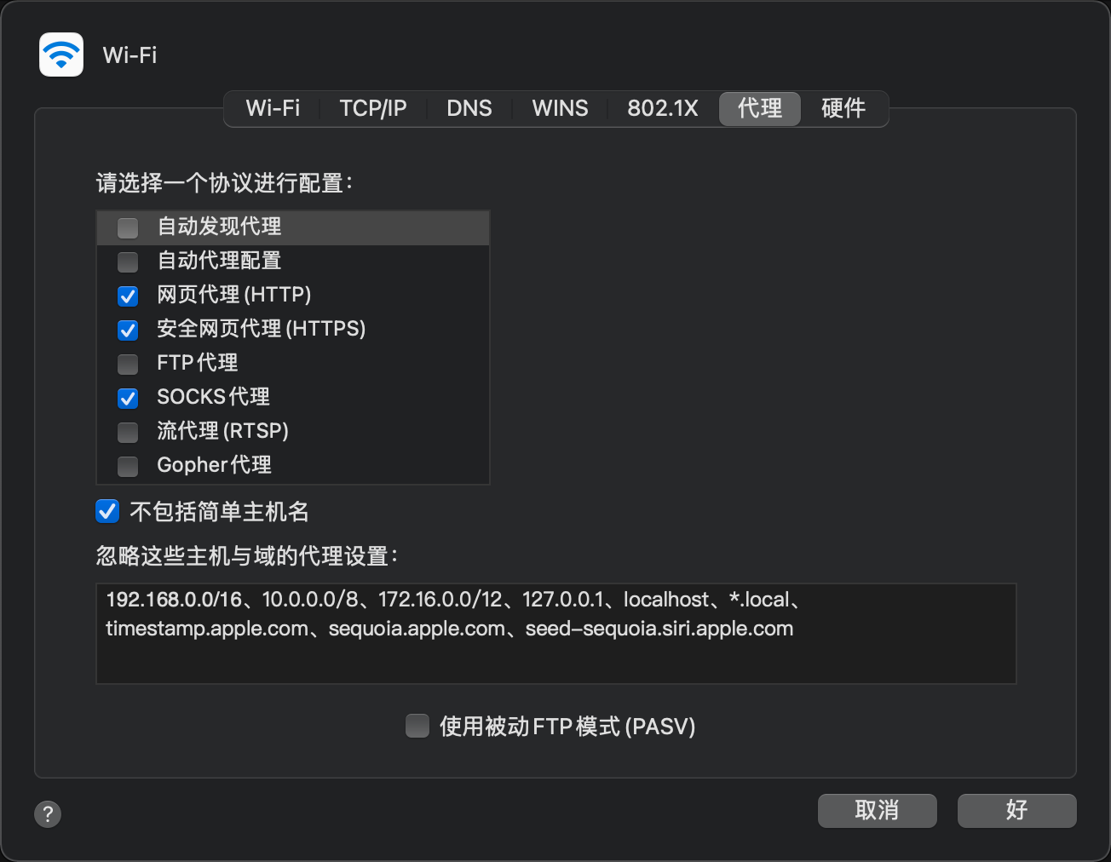The image size is (1111, 862).
Task: Disable 网页代理 (HTTP) checkbox
Action: (x=128, y=296)
